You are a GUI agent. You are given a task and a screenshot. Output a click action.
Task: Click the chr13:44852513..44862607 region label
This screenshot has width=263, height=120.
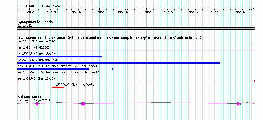[39, 6]
